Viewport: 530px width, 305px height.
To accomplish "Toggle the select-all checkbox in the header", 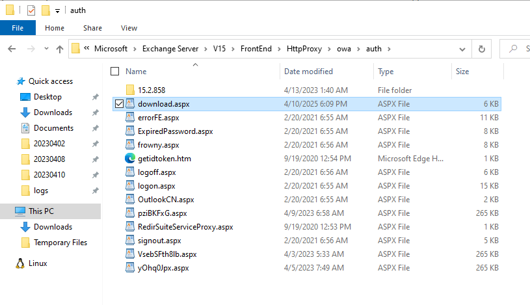I will tap(115, 72).
